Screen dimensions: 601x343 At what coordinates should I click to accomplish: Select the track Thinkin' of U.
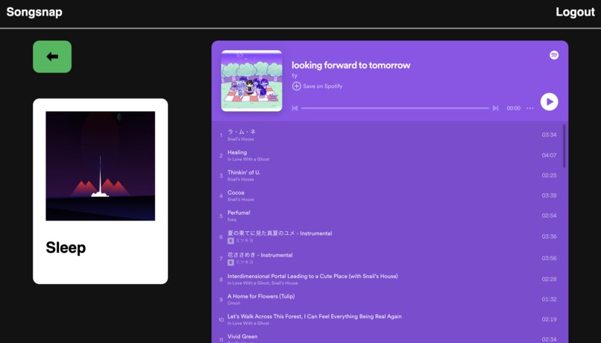[x=244, y=172]
